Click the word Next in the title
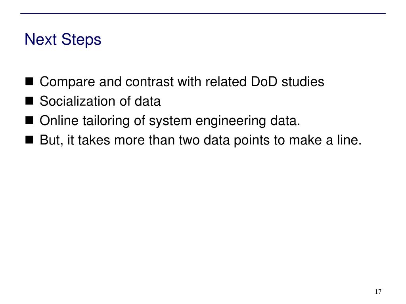The width and height of the screenshot is (406, 304). tap(41, 39)
